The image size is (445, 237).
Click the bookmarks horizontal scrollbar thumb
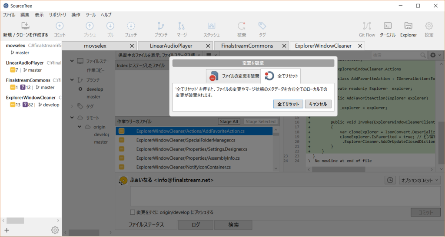point(15,220)
